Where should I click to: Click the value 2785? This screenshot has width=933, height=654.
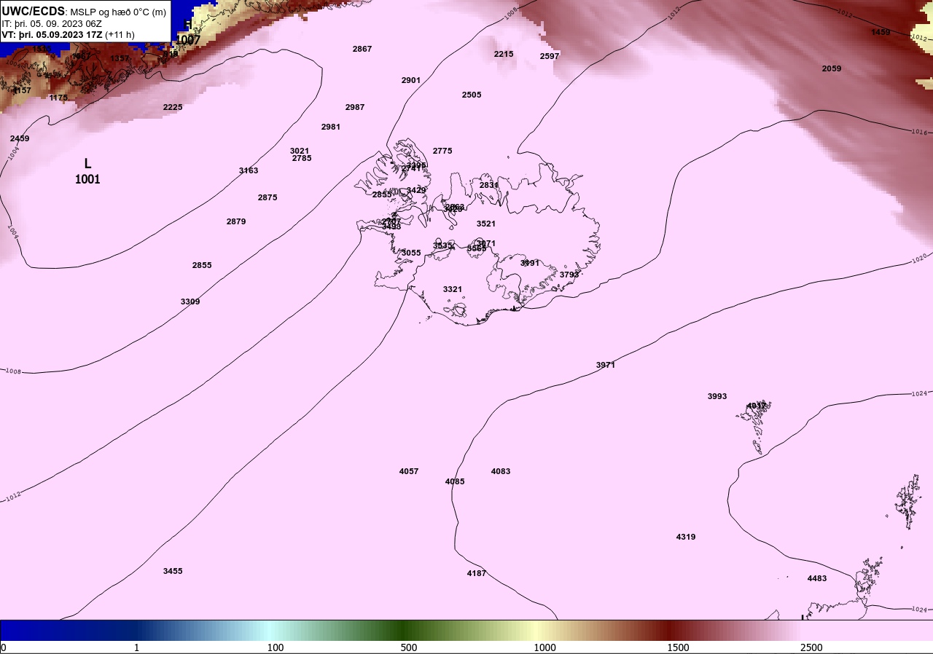pyautogui.click(x=302, y=158)
